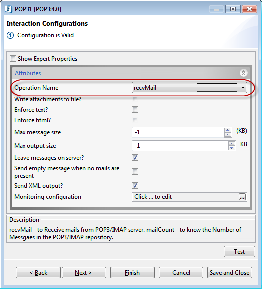Toggle the Enforce text checkbox
262x289 pixels.
(x=135, y=110)
